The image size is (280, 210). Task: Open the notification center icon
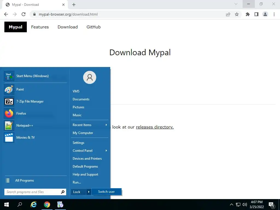(271, 205)
